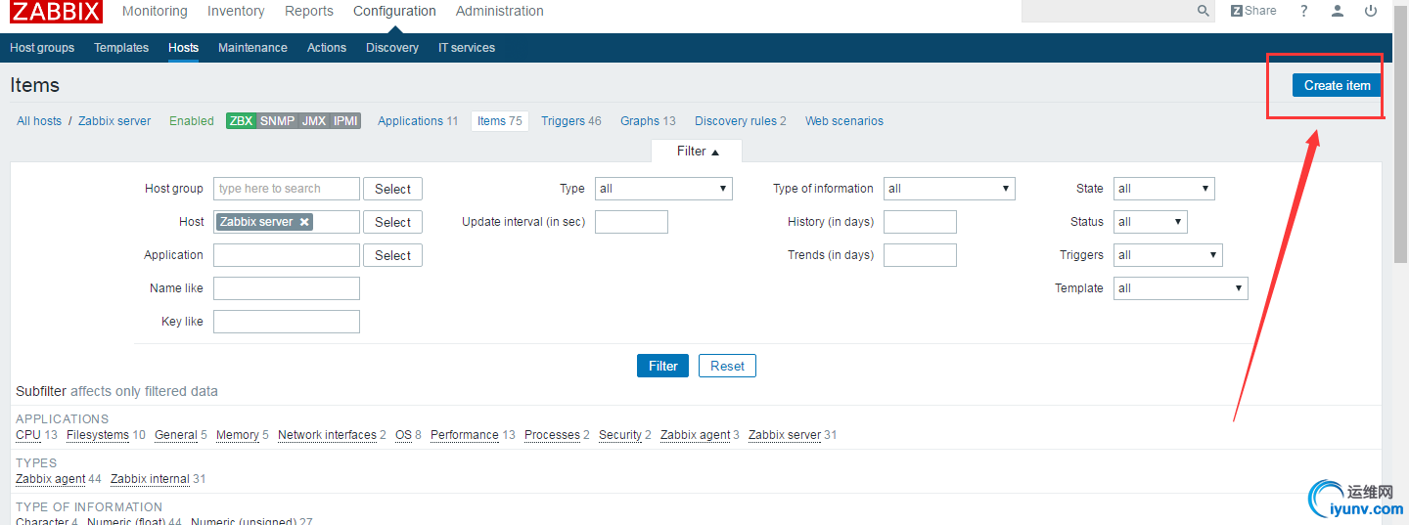This screenshot has height=525, width=1409.
Task: Open the Applications 11 tab link
Action: pyautogui.click(x=418, y=121)
